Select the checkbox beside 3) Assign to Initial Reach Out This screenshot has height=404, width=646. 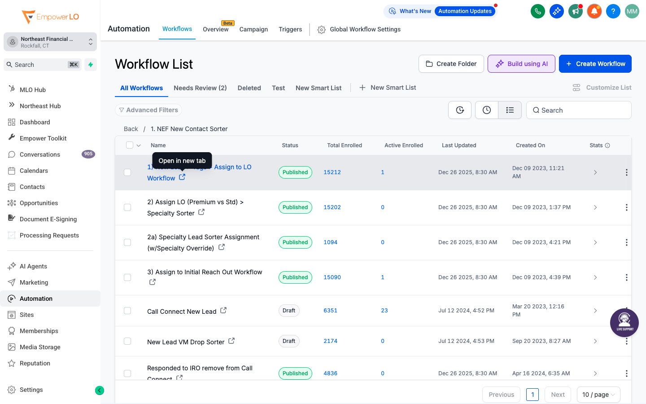(x=127, y=277)
